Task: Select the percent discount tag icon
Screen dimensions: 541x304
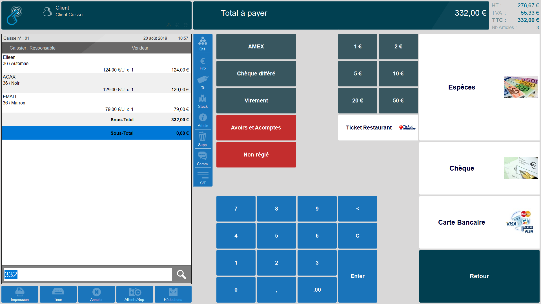Action: (203, 82)
